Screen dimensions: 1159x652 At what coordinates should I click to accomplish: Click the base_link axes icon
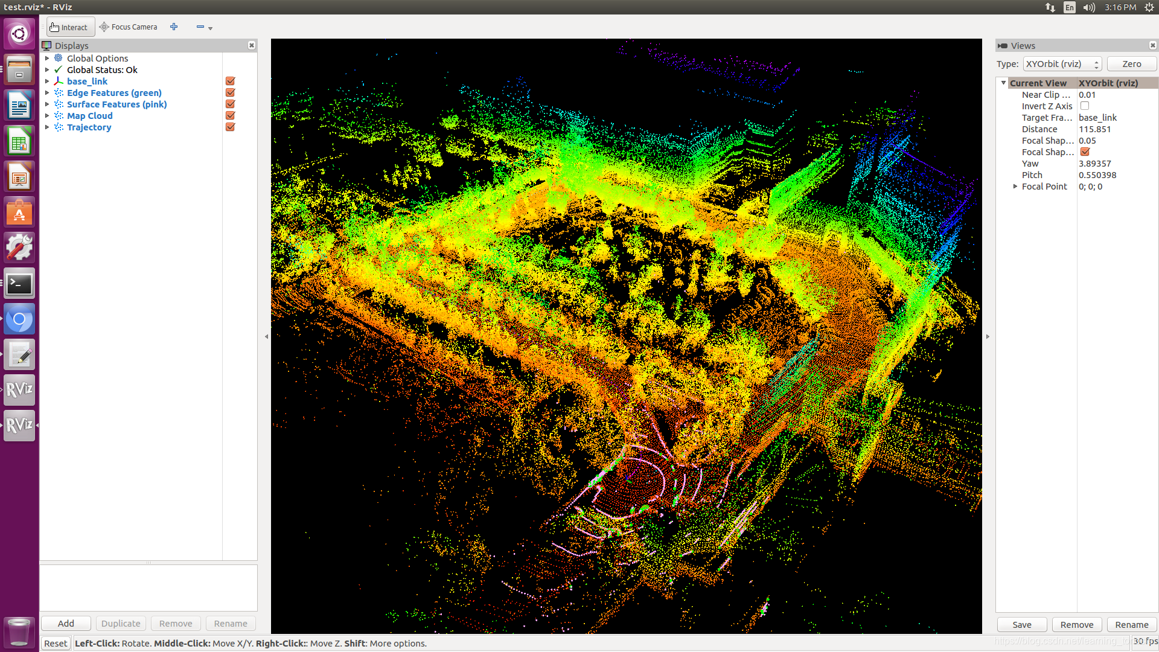click(x=59, y=81)
